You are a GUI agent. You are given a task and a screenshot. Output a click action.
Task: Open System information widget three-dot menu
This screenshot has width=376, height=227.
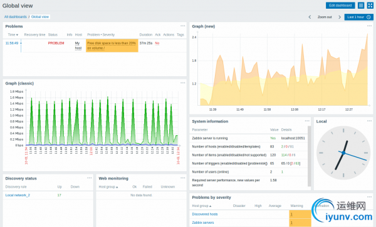pyautogui.click(x=307, y=121)
